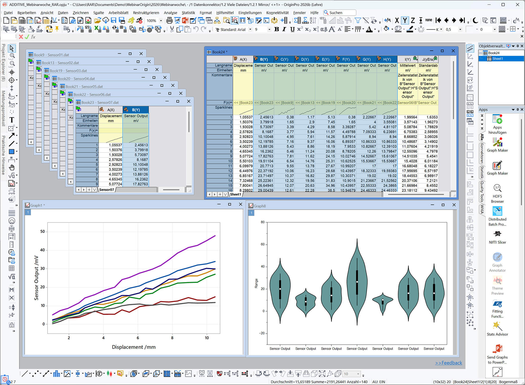Click the >>Feedback link

point(449,363)
